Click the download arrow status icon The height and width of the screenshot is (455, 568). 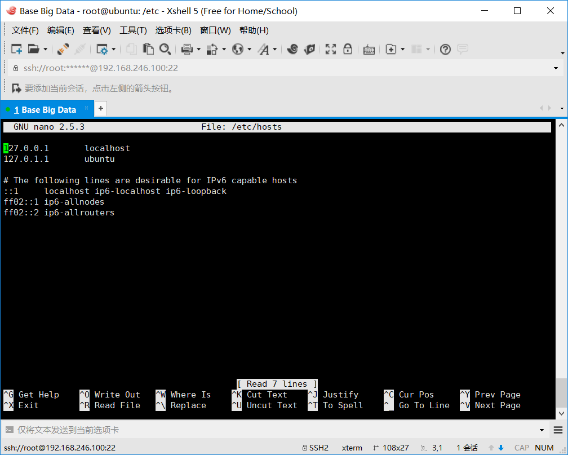pos(501,448)
